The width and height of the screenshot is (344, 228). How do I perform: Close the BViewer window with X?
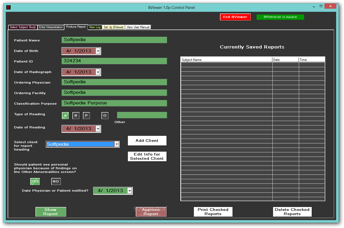coord(331,6)
